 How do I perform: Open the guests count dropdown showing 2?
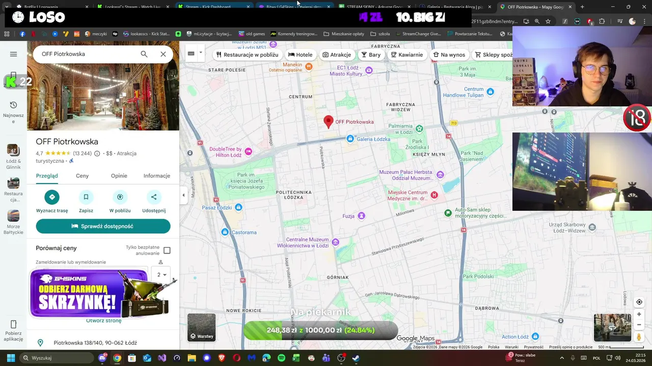(161, 275)
